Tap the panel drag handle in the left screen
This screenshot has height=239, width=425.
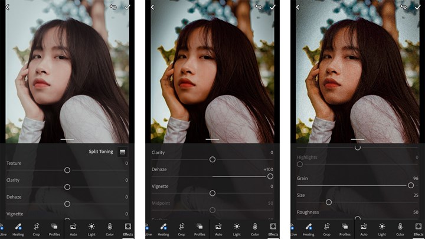click(x=67, y=139)
